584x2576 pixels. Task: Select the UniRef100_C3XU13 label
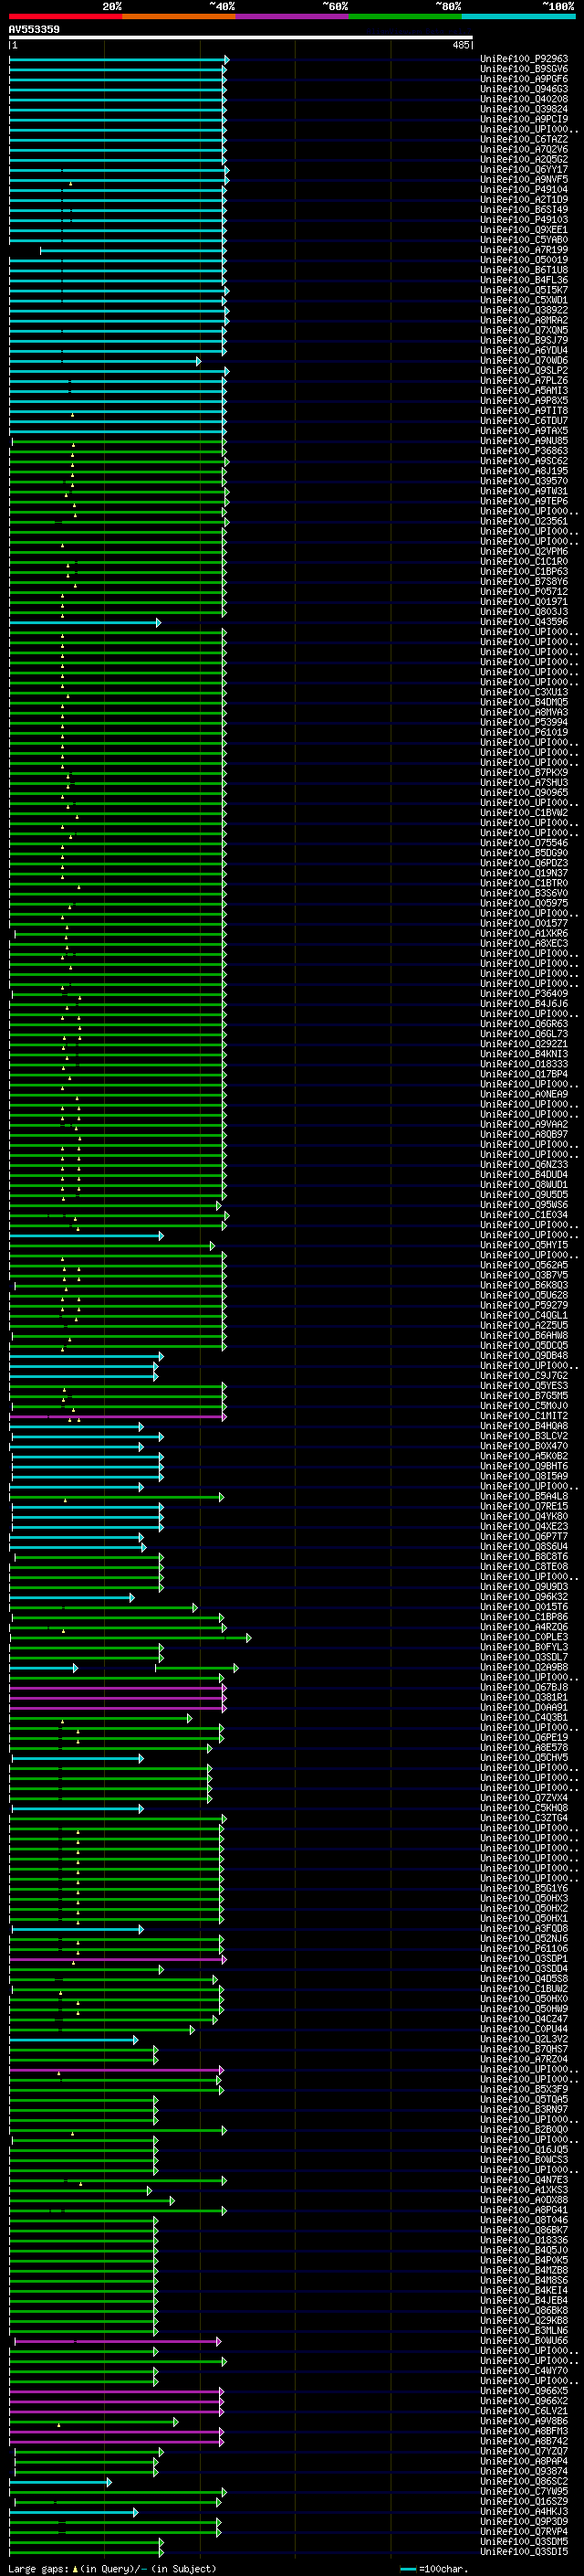(x=524, y=692)
